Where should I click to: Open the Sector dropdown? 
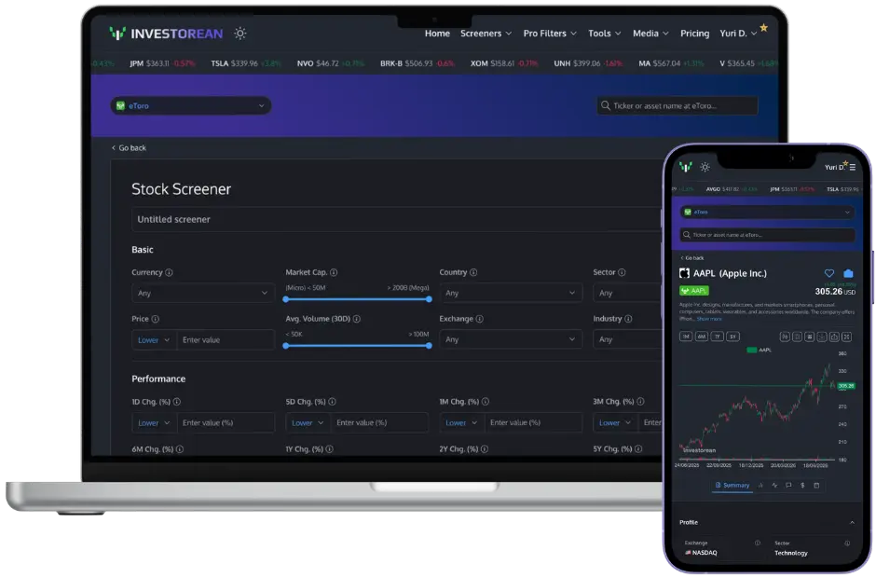627,293
